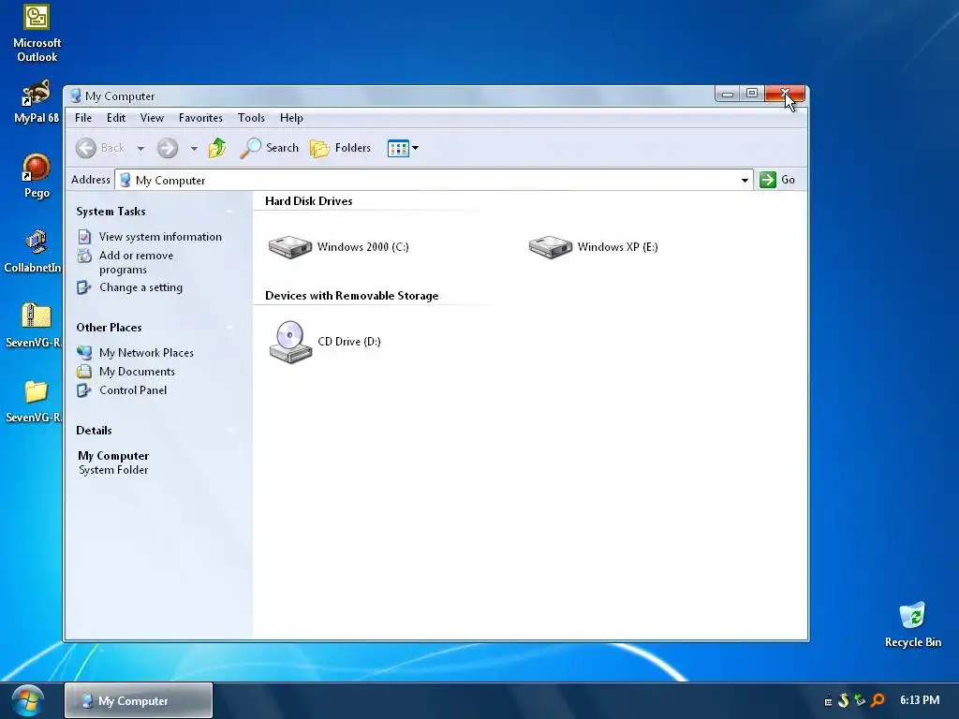959x719 pixels.
Task: Go up one folder level
Action: click(217, 148)
